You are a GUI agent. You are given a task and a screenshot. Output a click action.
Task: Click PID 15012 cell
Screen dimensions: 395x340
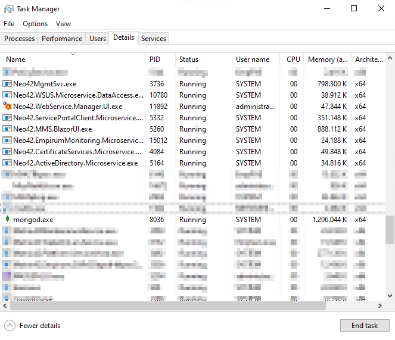(x=158, y=141)
